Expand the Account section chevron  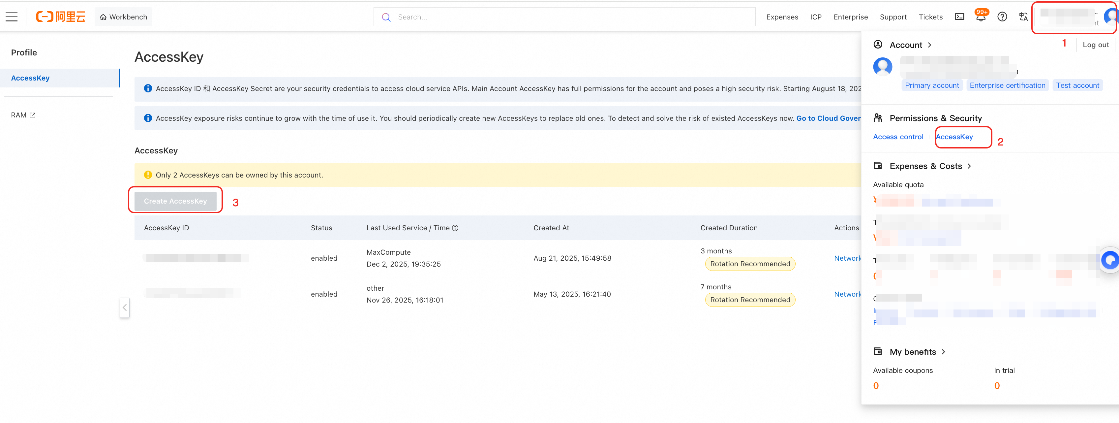click(930, 45)
